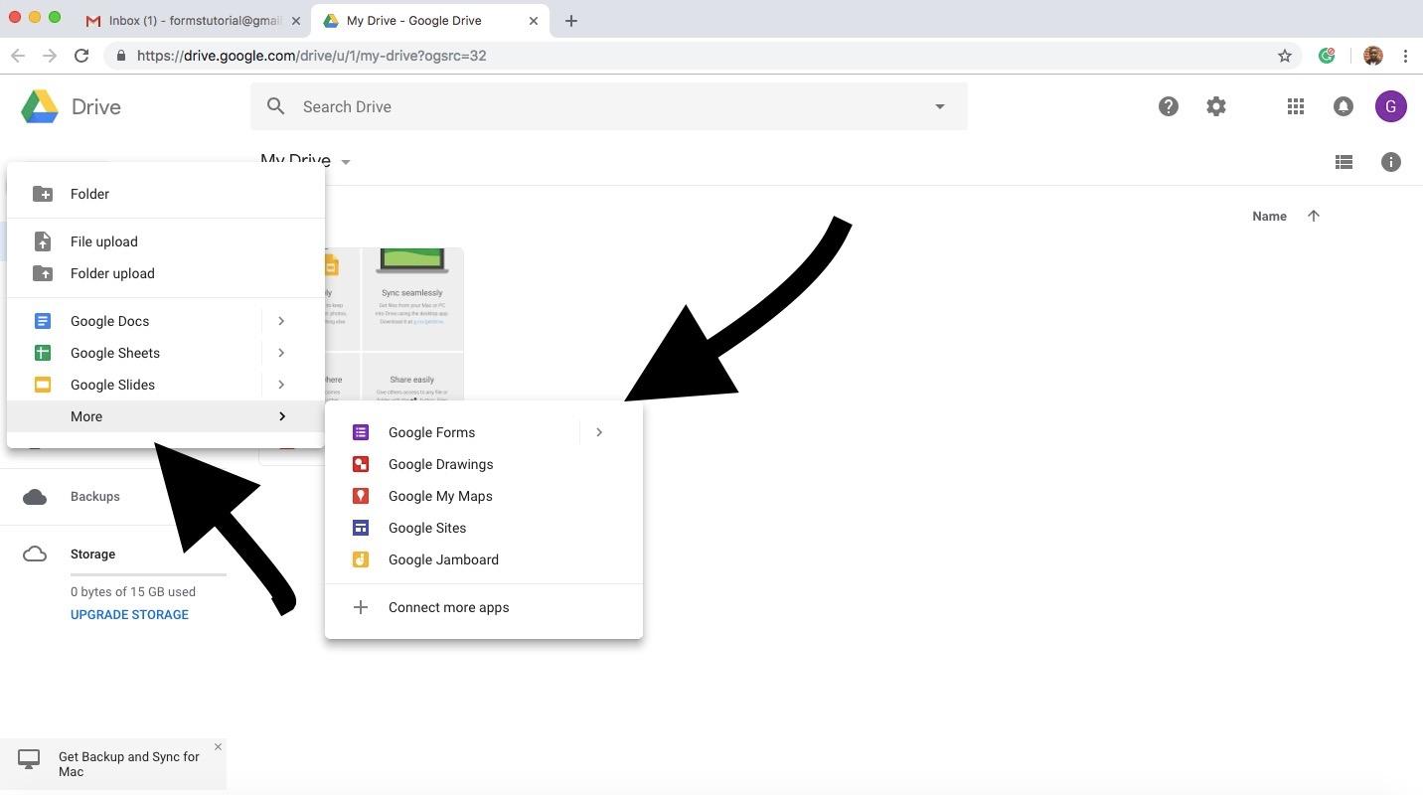Click Connect more apps

[x=484, y=607]
